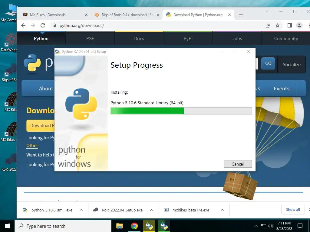Close the Python Setup dialog
The height and width of the screenshot is (232, 310).
coord(249,52)
